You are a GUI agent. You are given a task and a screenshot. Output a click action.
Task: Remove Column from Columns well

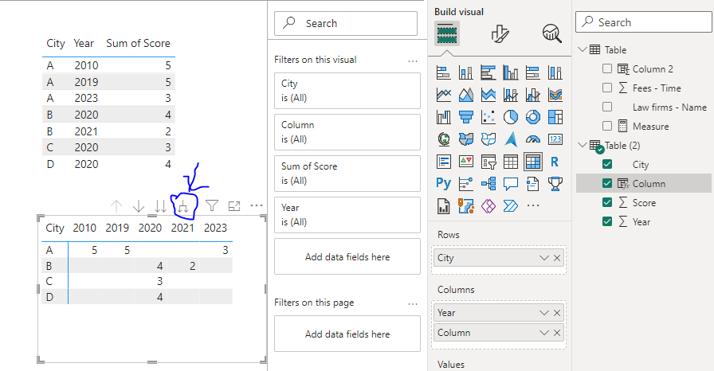click(557, 333)
